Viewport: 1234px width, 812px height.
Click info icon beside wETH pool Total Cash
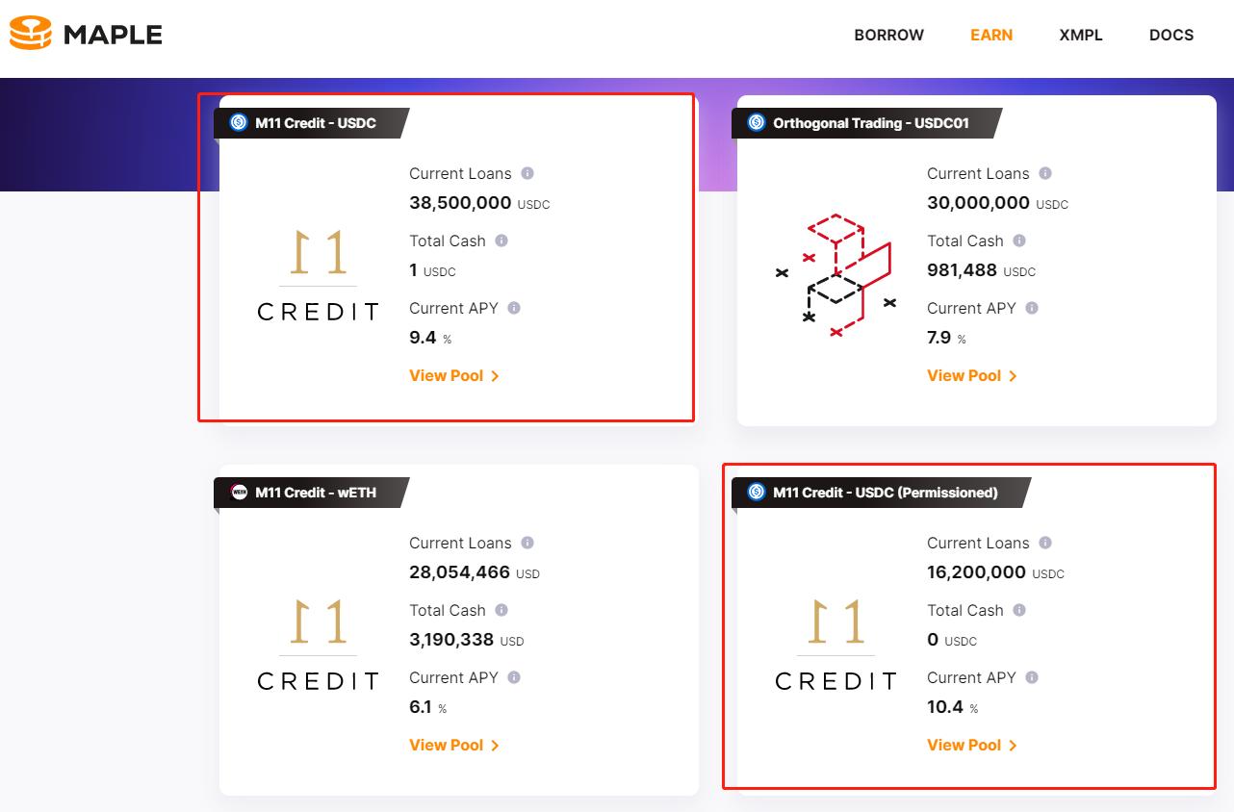tap(501, 610)
